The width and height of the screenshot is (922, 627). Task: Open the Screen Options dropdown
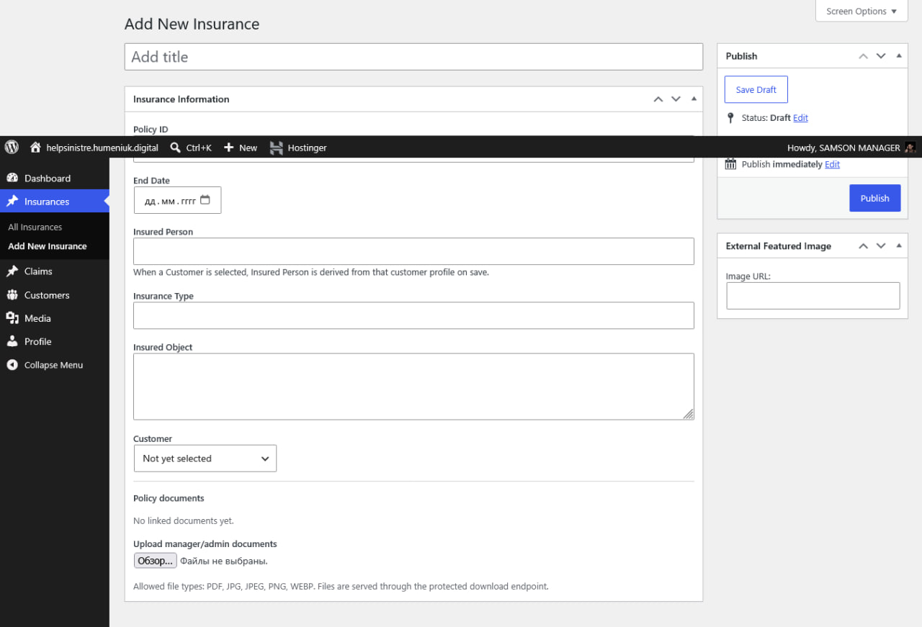pyautogui.click(x=861, y=11)
